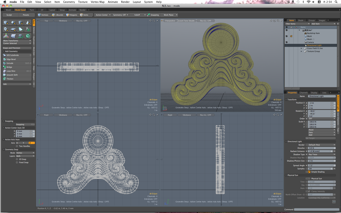The height and width of the screenshot is (213, 341).
Task: Open the Shadow Type dropdown
Action: [x=322, y=154]
